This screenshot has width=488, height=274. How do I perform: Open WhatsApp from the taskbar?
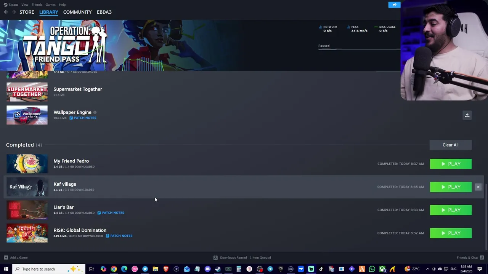372,269
